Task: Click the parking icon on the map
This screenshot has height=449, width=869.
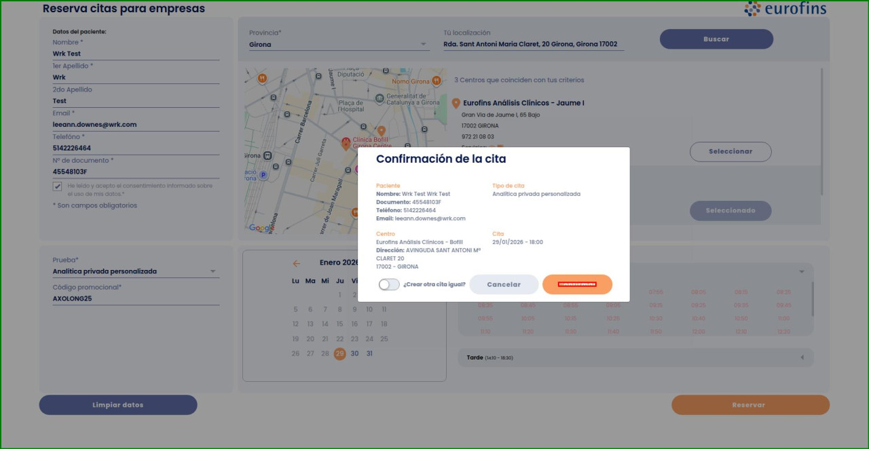Action: click(263, 174)
